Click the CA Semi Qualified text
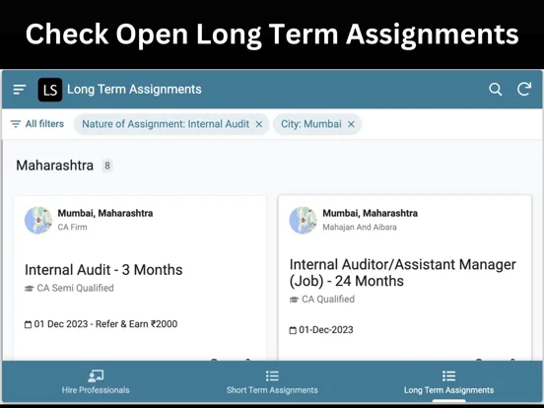The height and width of the screenshot is (408, 544). tap(75, 288)
